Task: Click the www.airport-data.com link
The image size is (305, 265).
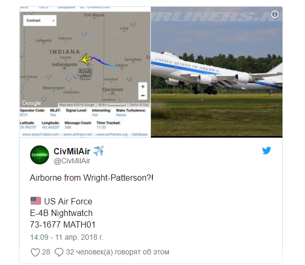Action: click(41, 134)
